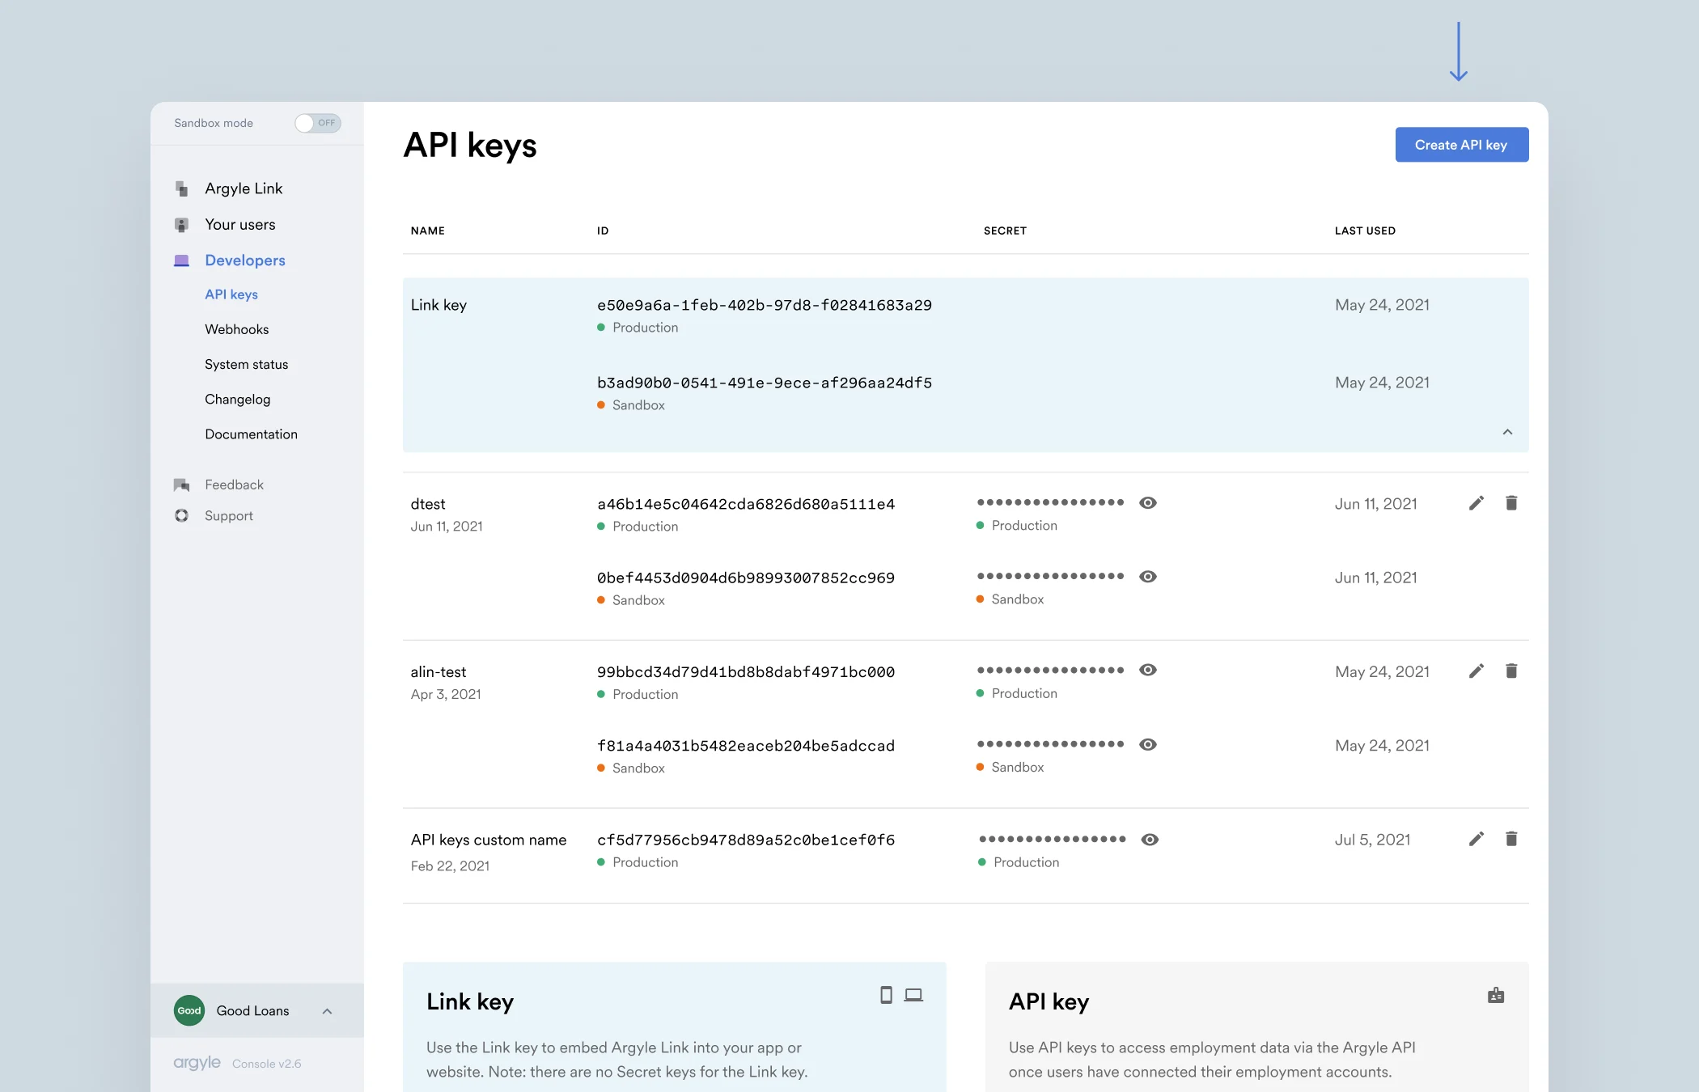Click Support in the sidebar
Image resolution: width=1699 pixels, height=1092 pixels.
[228, 515]
